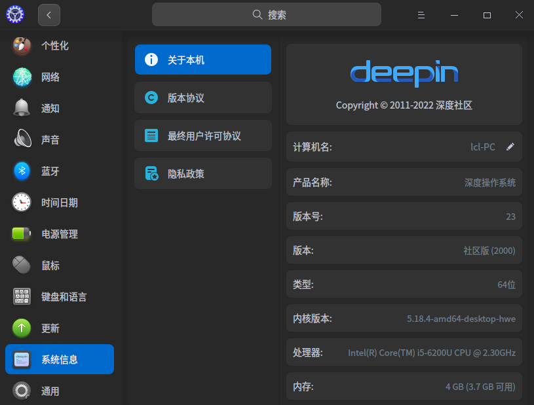Open the 更新 update icon

tap(22, 328)
